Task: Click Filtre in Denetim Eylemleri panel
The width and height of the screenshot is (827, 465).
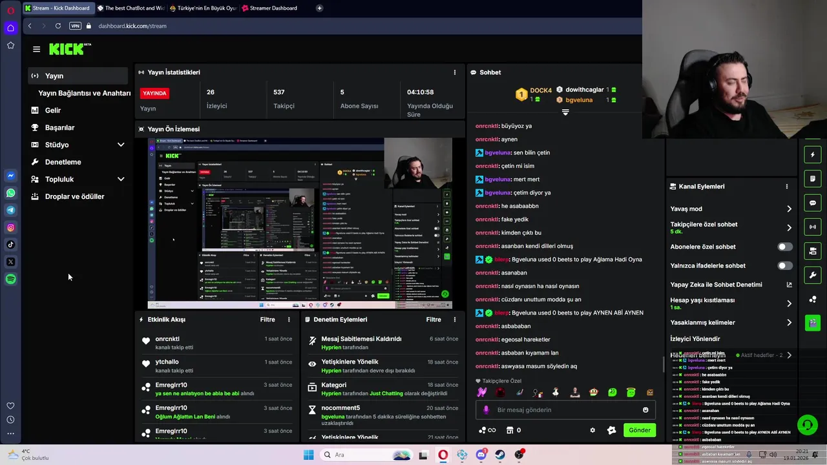Action: click(x=434, y=320)
